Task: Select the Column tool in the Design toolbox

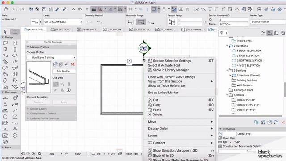Action: pos(15,49)
